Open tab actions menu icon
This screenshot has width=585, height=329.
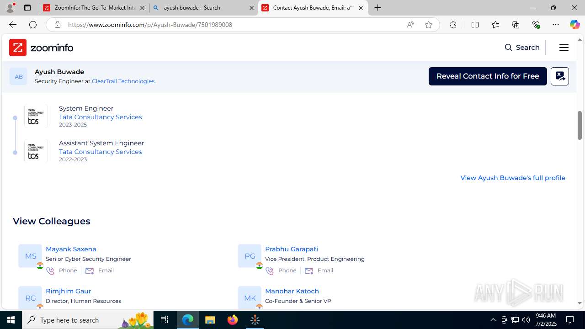pos(27,8)
